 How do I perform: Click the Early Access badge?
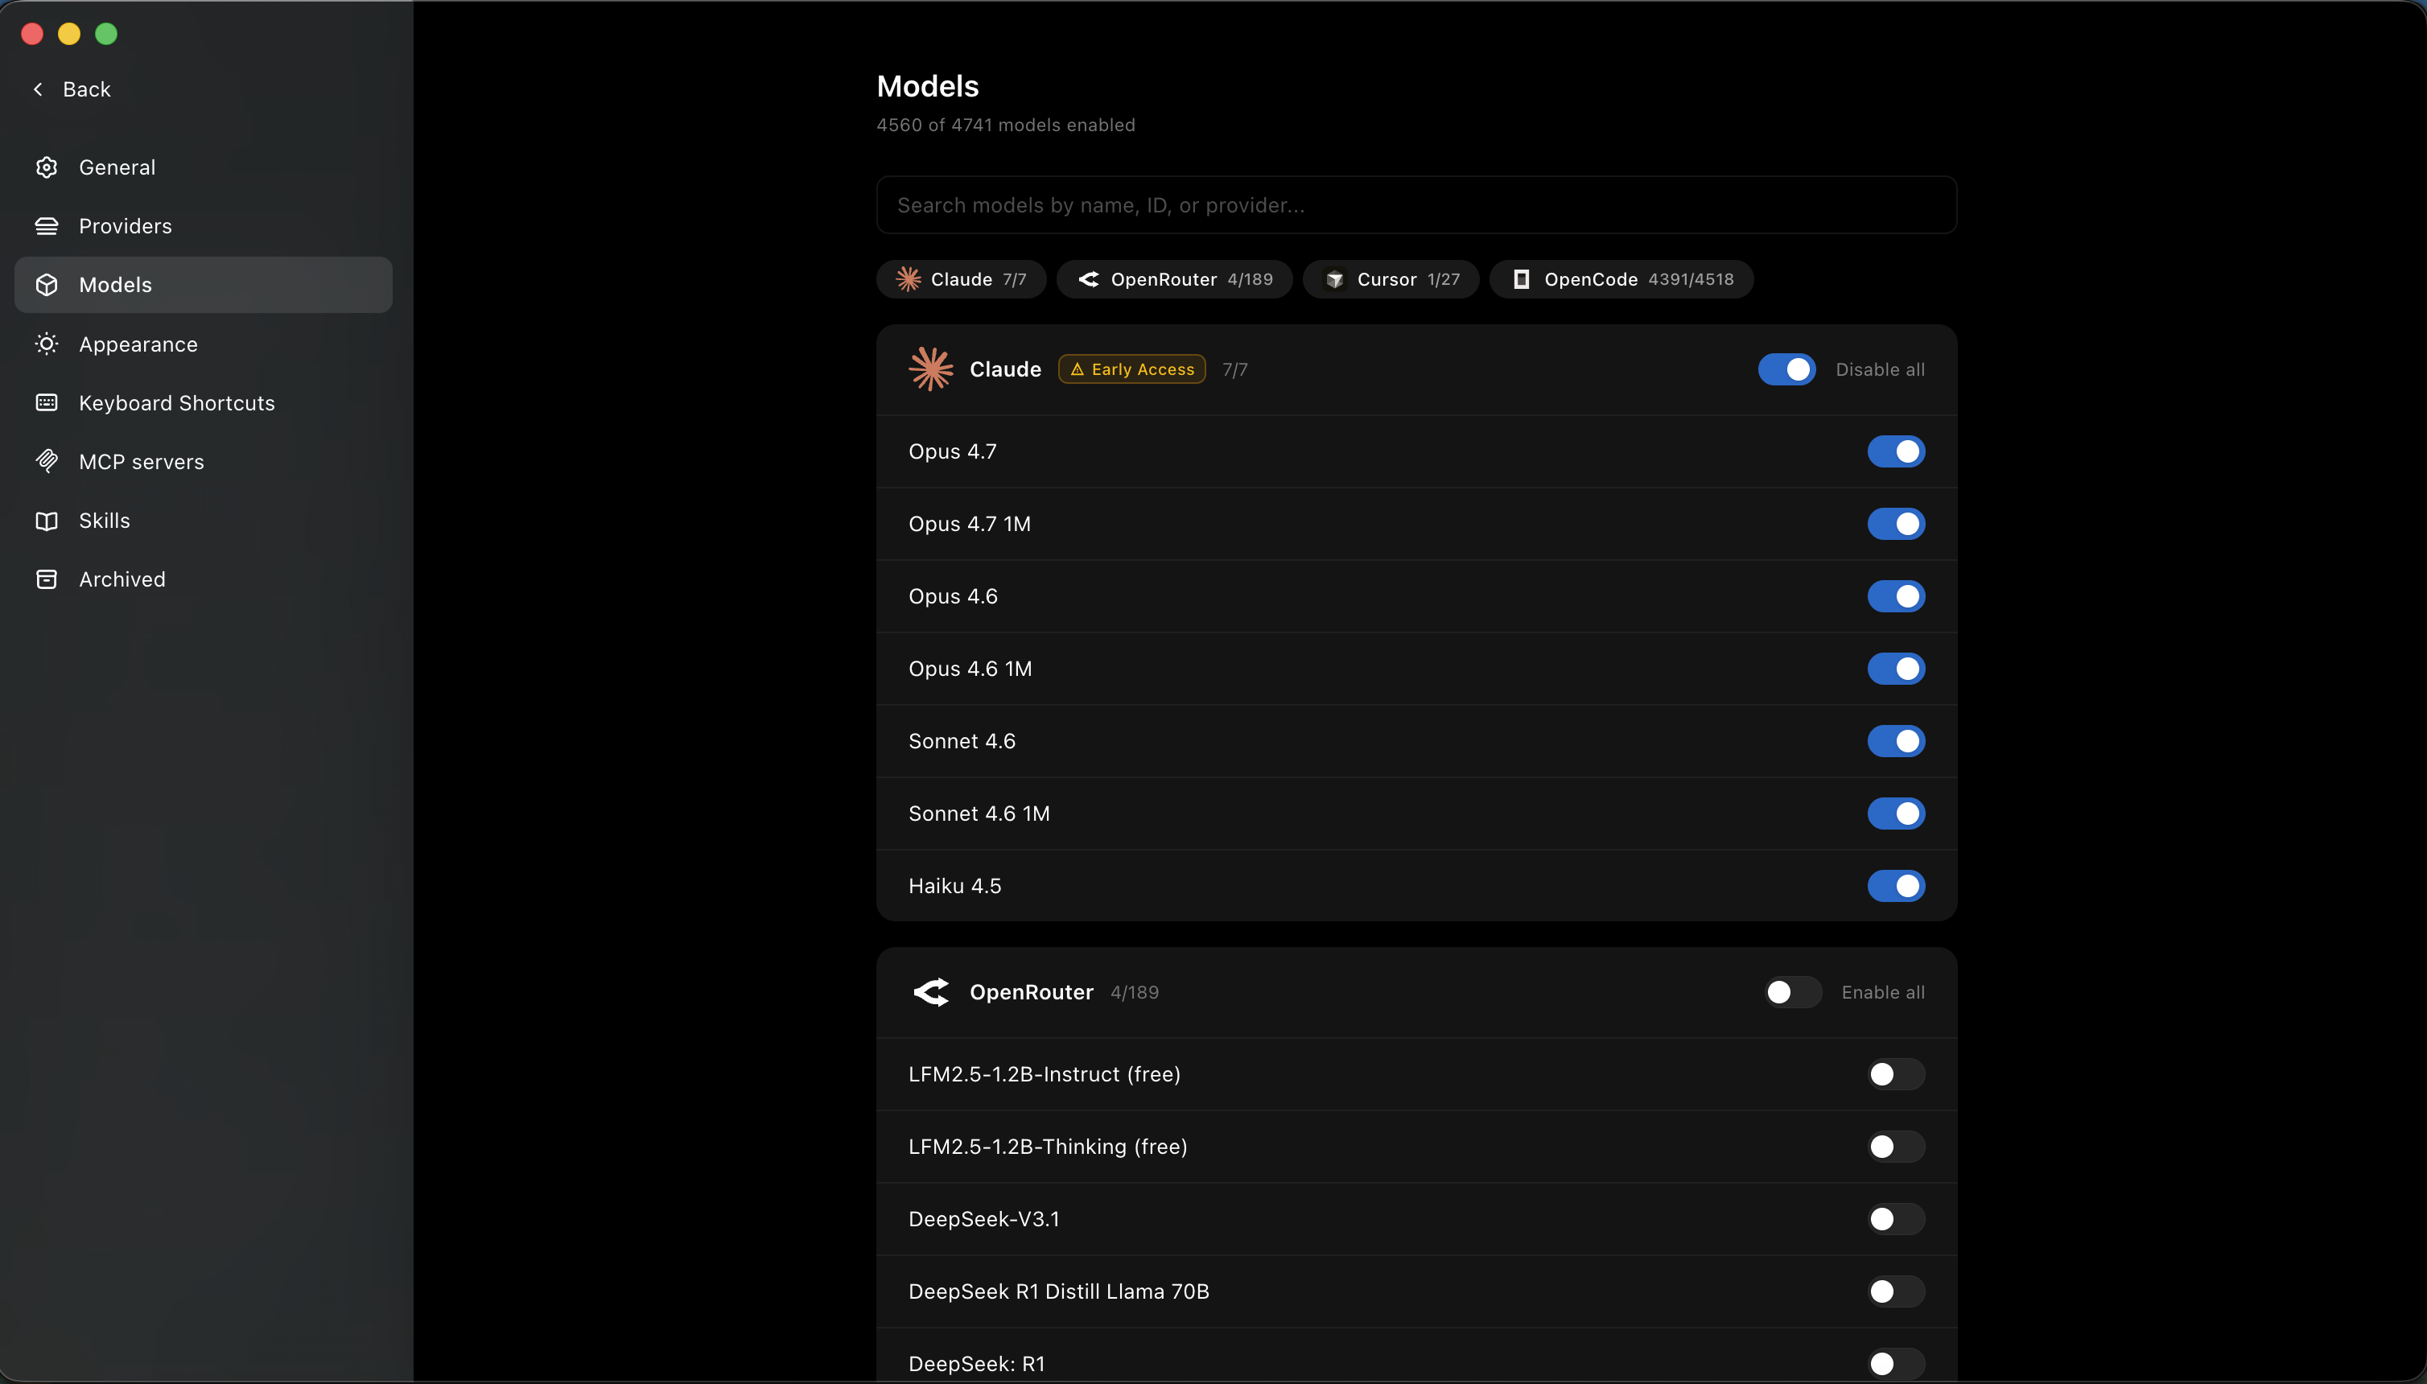coord(1131,369)
